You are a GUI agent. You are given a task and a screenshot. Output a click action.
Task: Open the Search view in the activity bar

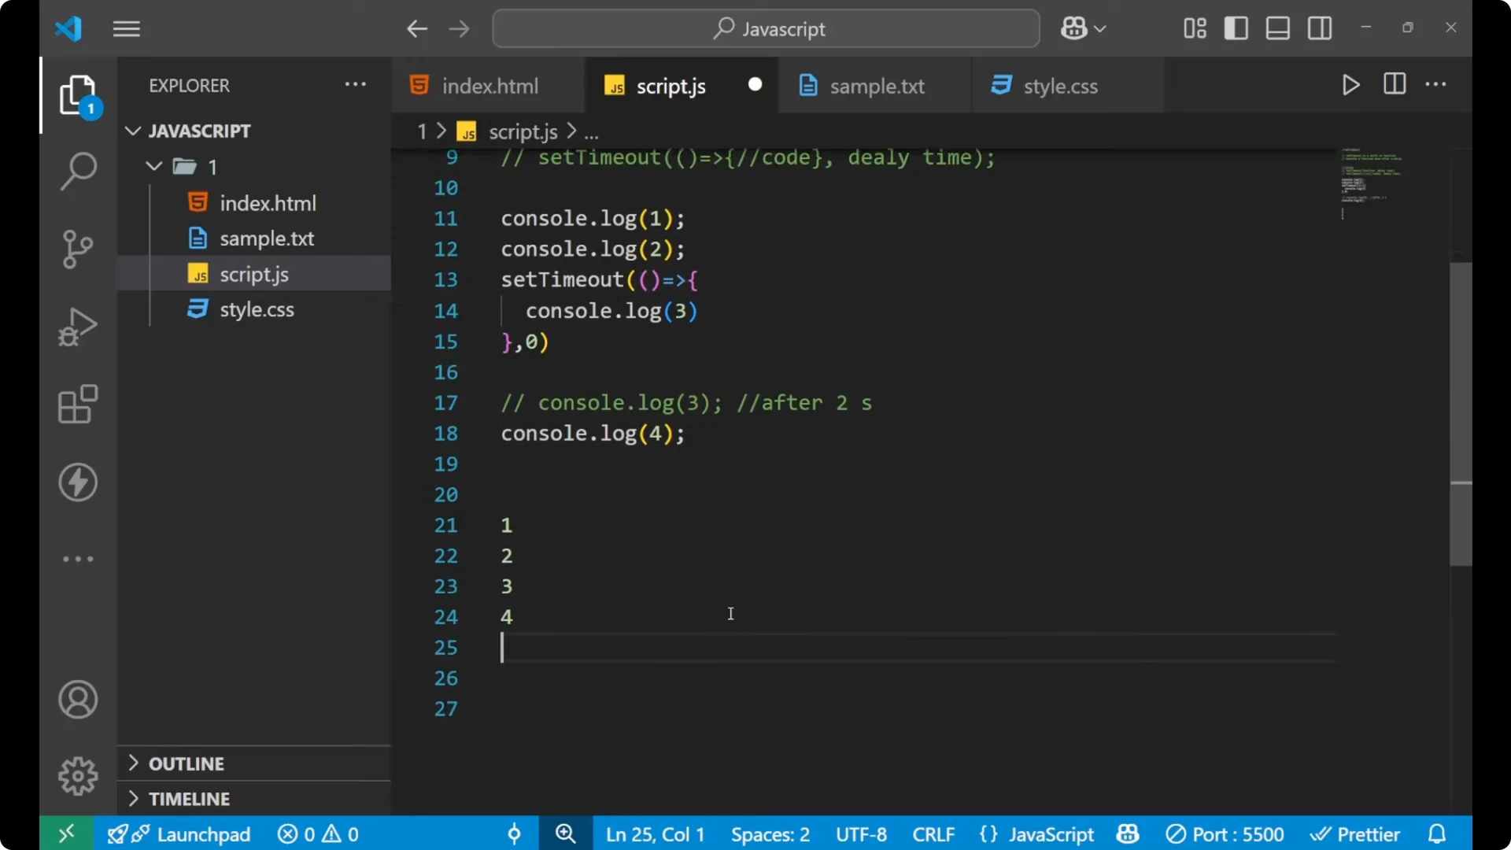coord(77,170)
